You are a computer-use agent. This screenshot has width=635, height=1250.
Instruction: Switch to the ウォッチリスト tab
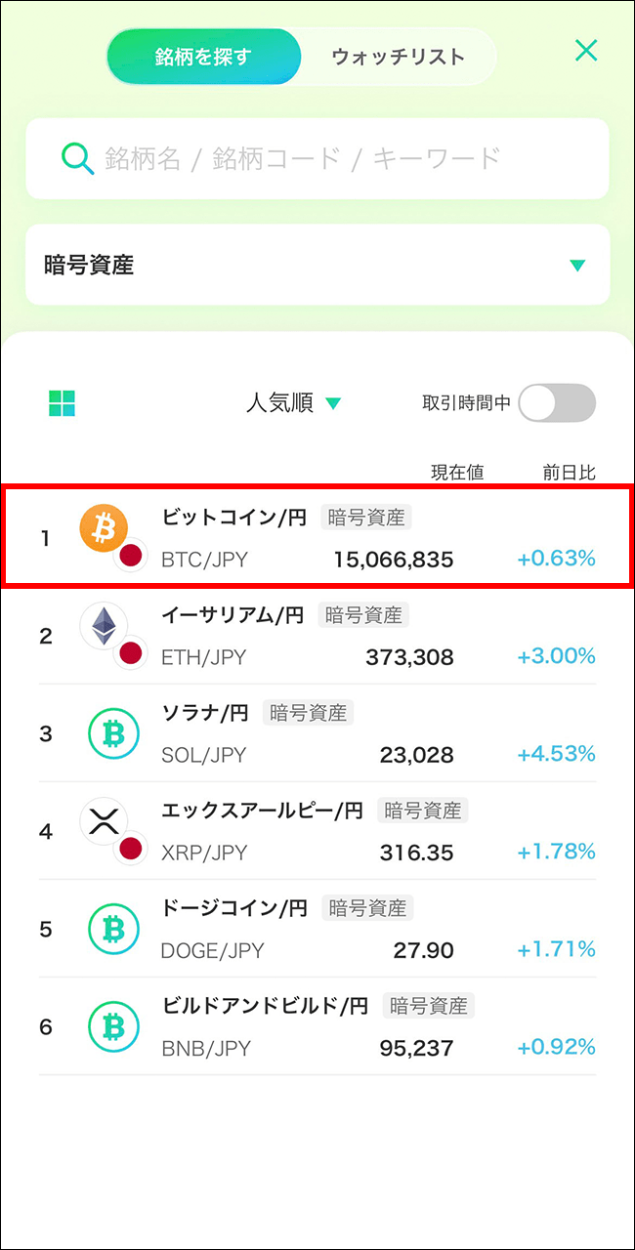398,57
